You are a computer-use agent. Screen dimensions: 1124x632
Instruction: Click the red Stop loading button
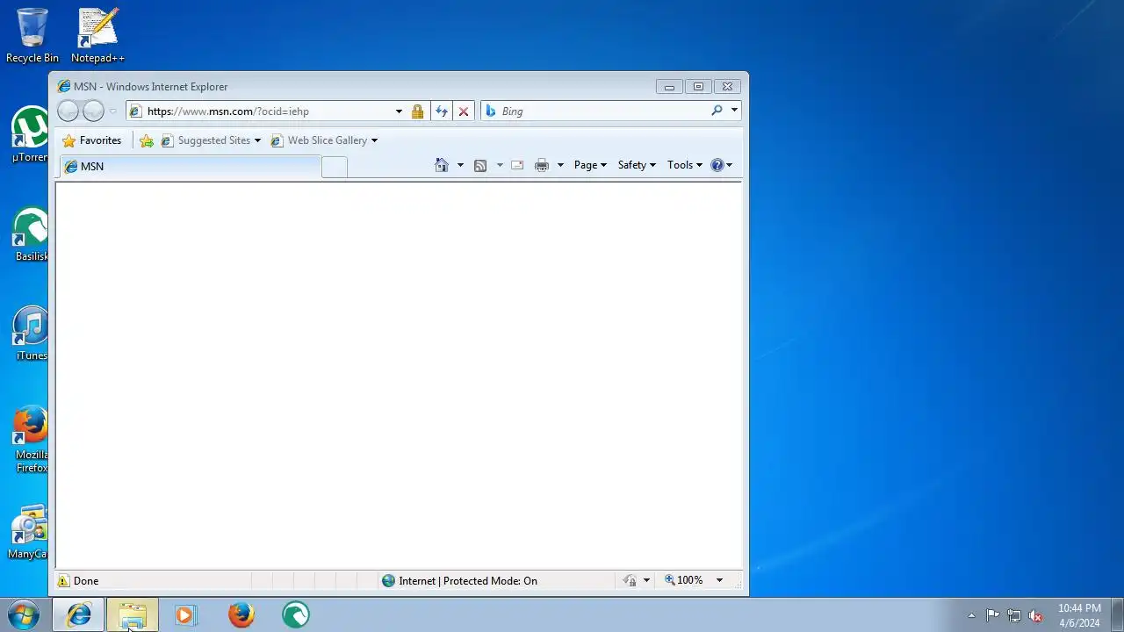tap(464, 111)
